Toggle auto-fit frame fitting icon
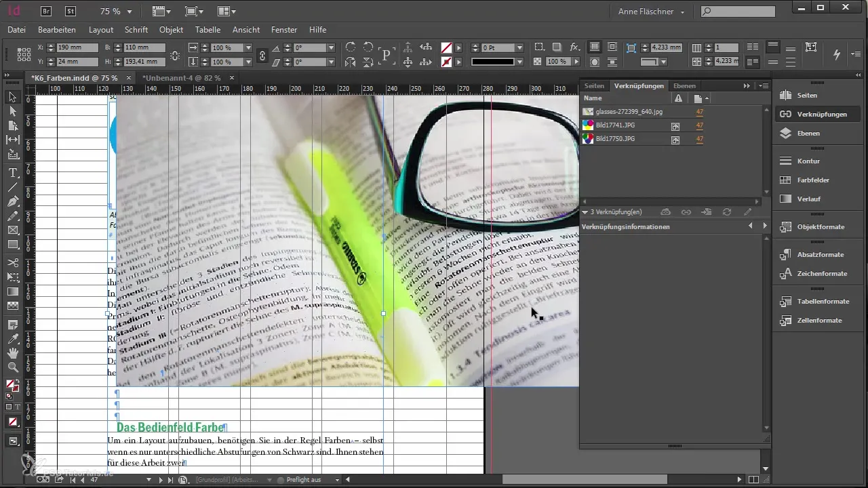 [811, 47]
